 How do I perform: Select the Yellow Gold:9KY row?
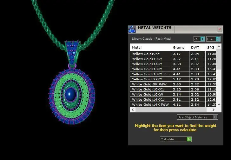173,54
